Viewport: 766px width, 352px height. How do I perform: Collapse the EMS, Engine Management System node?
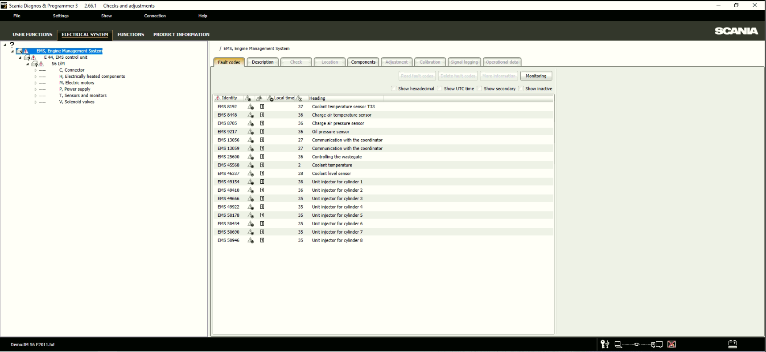click(12, 52)
